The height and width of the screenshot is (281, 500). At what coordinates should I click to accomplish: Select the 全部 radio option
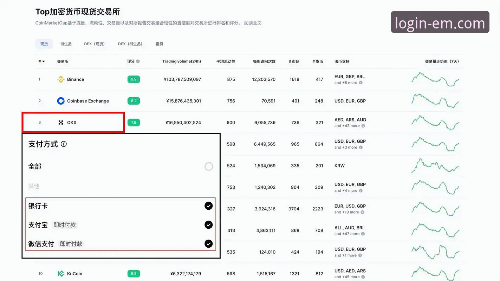pyautogui.click(x=209, y=166)
